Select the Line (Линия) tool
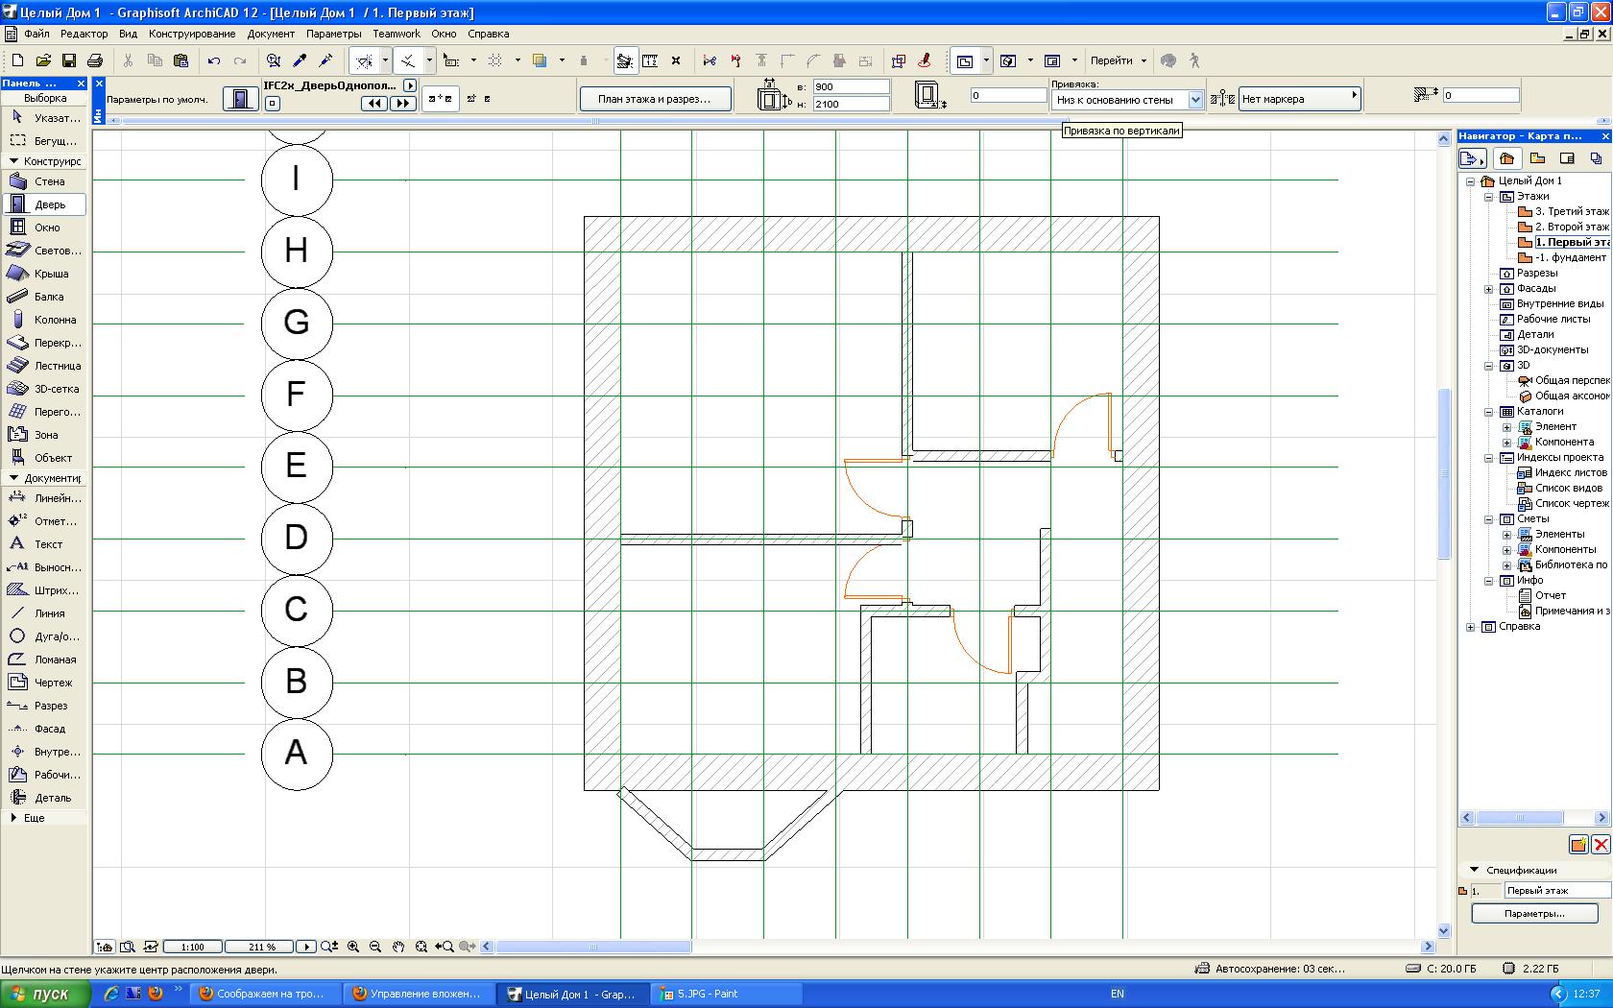The image size is (1613, 1008). (x=44, y=613)
